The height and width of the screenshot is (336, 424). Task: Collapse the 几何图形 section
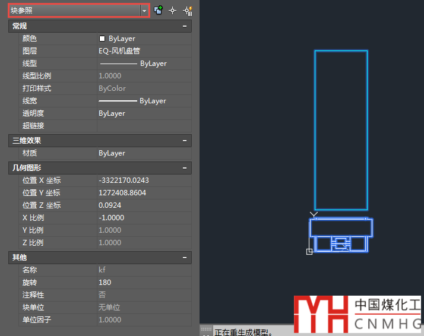pyautogui.click(x=185, y=168)
